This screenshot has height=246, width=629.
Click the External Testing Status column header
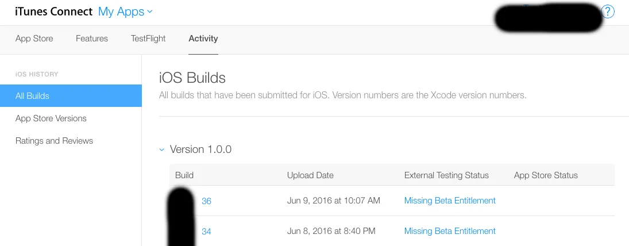[446, 175]
